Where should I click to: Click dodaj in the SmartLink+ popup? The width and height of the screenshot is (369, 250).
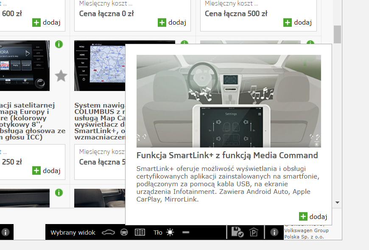313,216
